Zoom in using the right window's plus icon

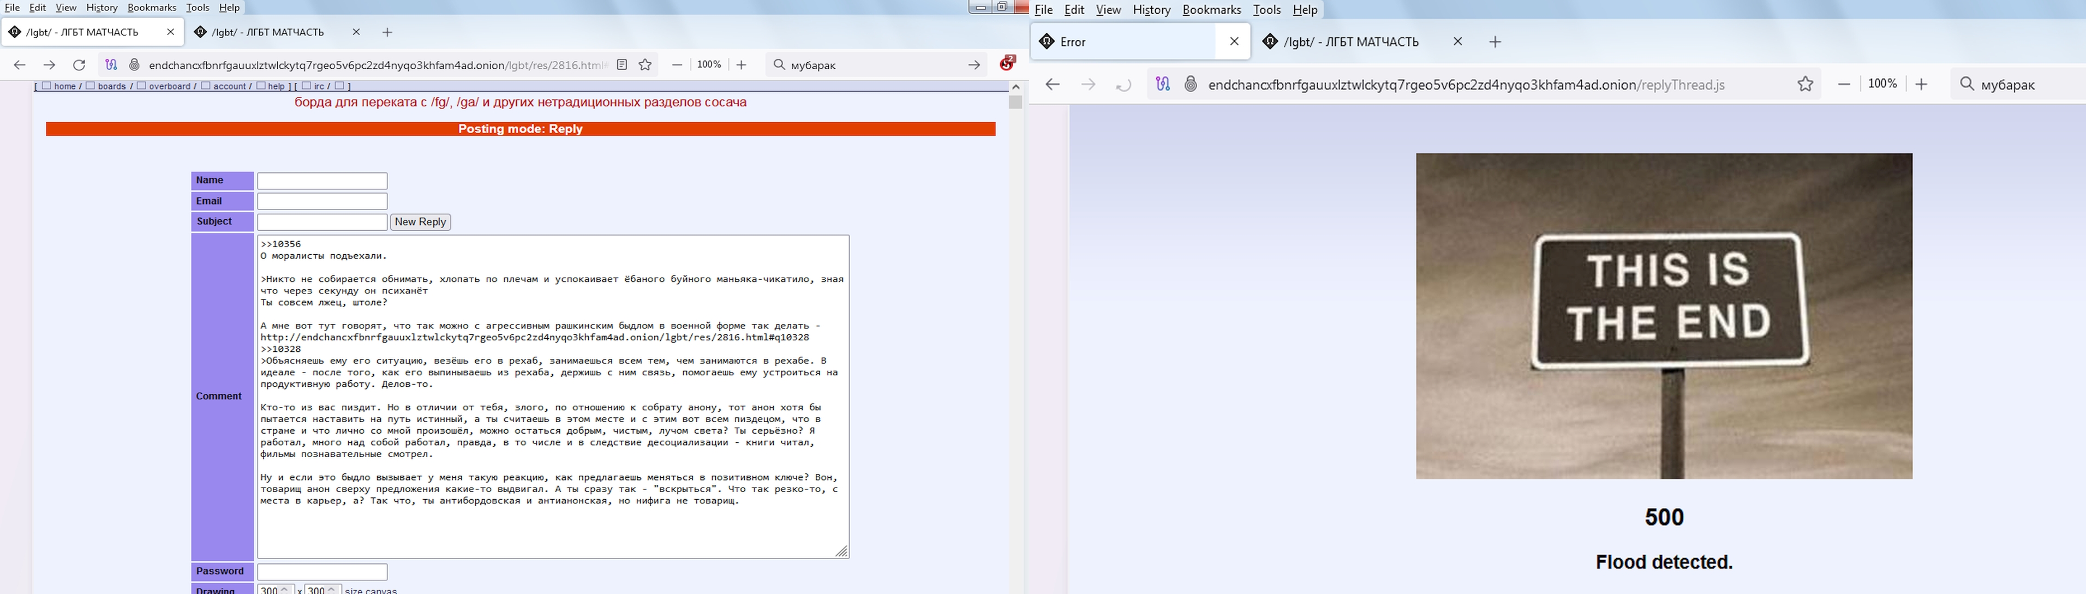(1922, 84)
